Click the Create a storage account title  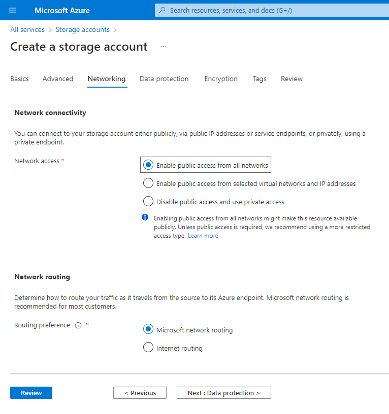pyautogui.click(x=79, y=47)
